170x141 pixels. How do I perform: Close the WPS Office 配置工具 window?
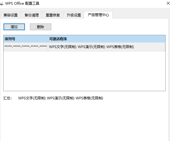(168, 3)
